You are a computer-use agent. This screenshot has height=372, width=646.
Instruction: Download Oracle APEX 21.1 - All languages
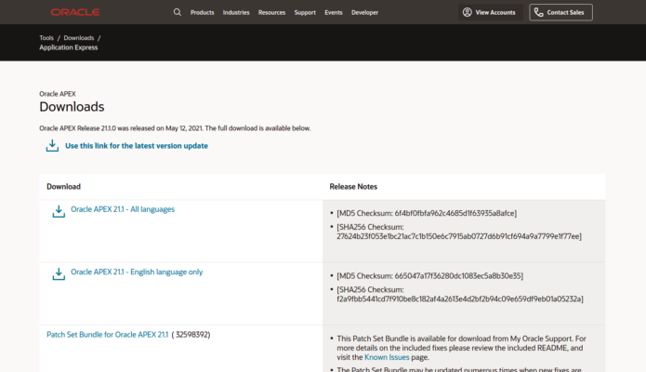[123, 209]
